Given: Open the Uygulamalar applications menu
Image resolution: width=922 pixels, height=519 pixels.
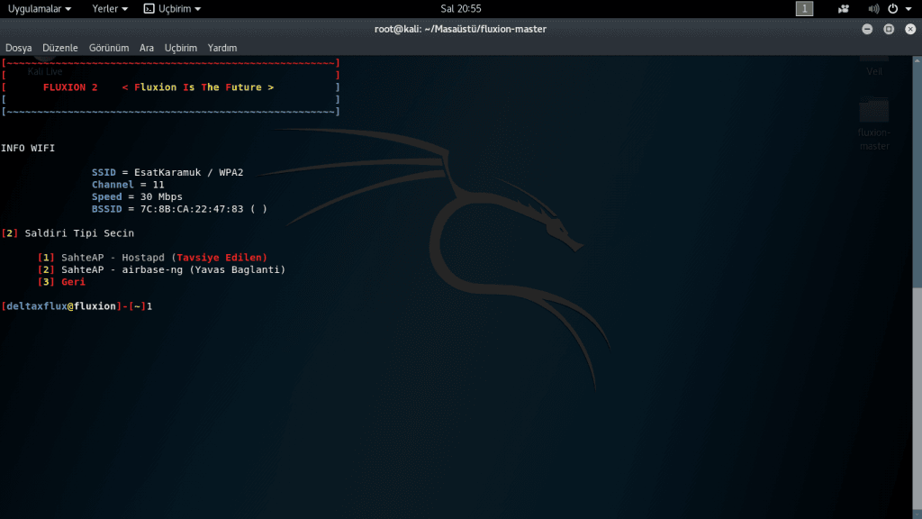Looking at the screenshot, I should [39, 9].
